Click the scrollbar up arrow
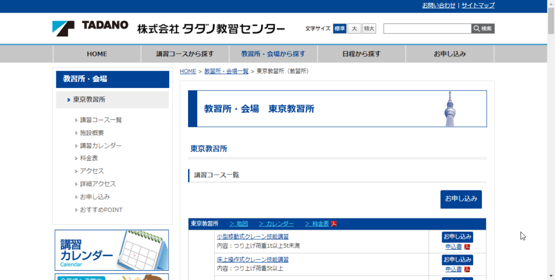This screenshot has height=280, width=555. 551,3
